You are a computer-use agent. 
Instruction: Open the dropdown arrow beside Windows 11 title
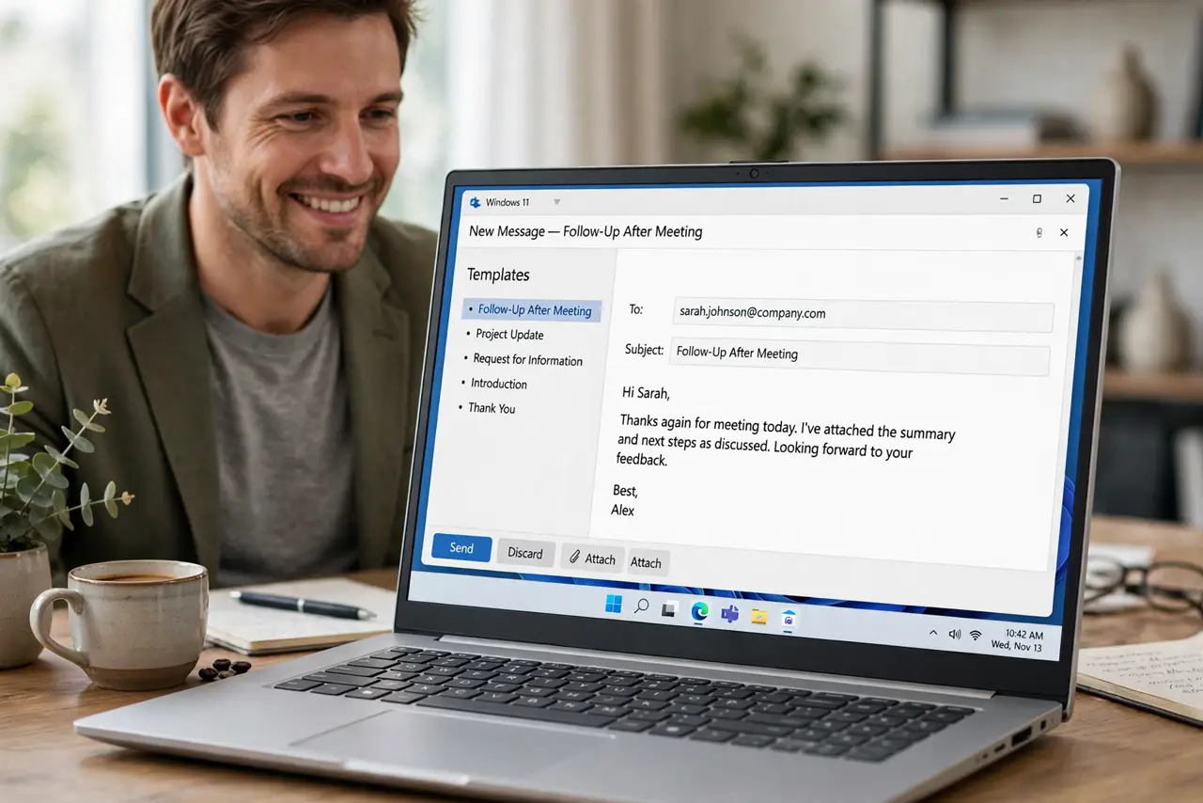[556, 201]
